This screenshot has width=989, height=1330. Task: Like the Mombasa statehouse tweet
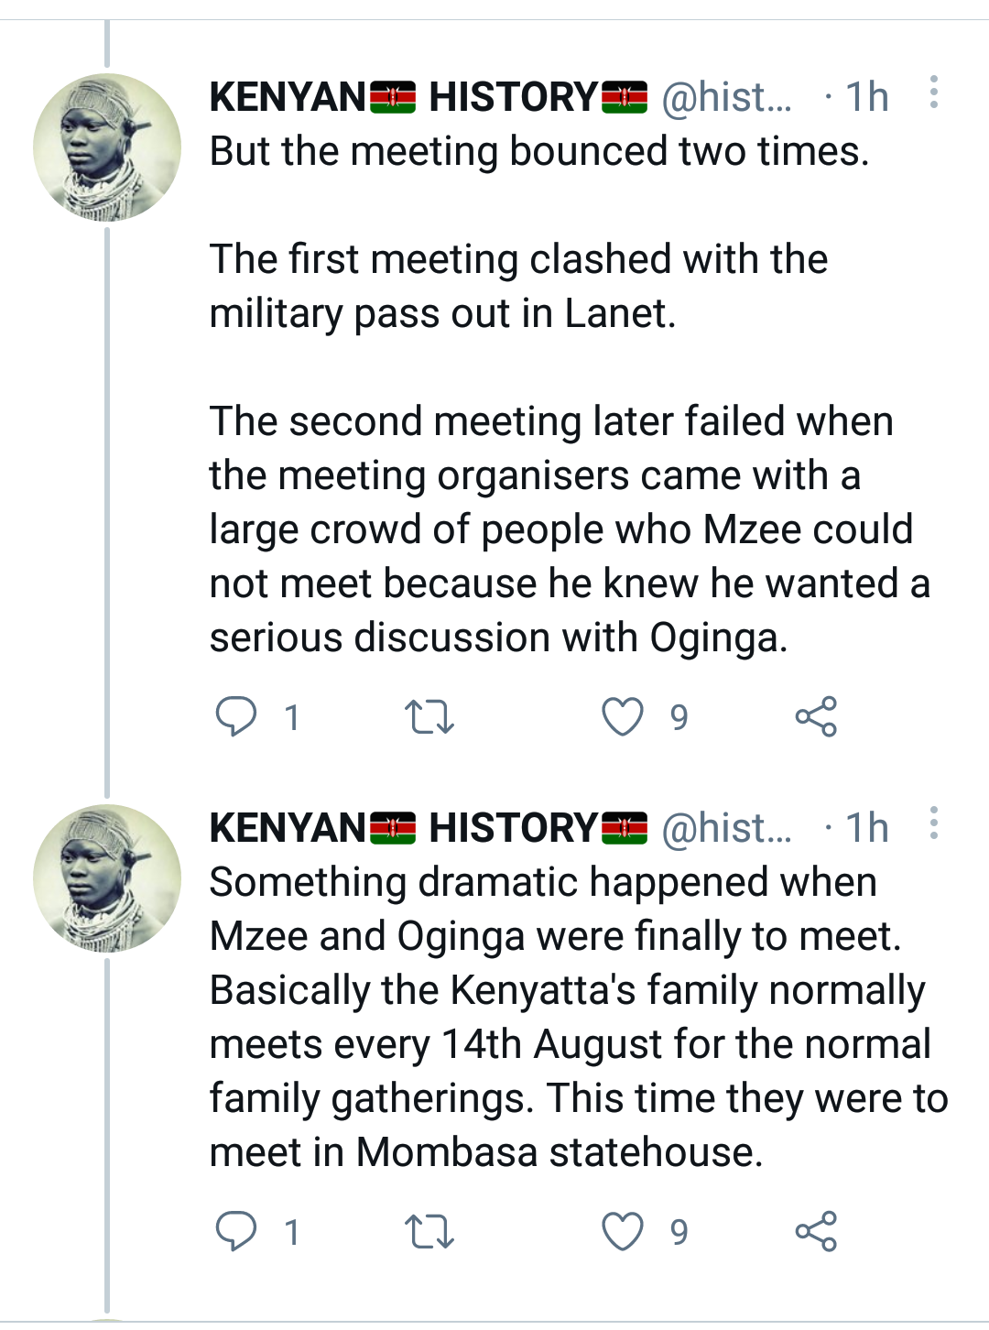(x=623, y=1231)
